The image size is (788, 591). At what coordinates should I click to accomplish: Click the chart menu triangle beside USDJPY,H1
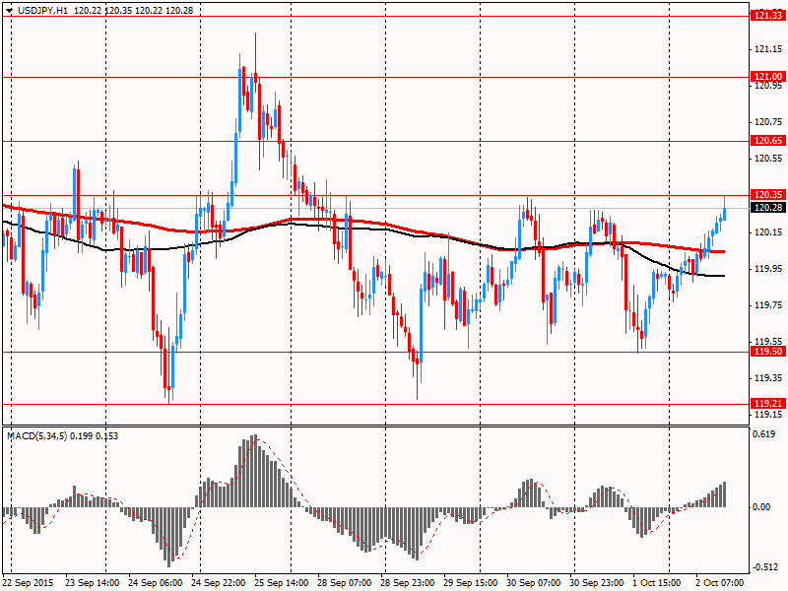9,11
